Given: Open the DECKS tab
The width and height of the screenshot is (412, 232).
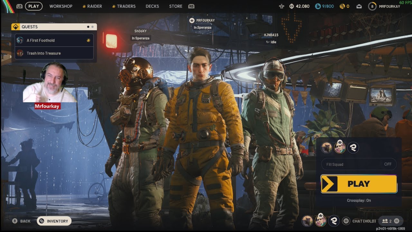Looking at the screenshot, I should click(152, 6).
